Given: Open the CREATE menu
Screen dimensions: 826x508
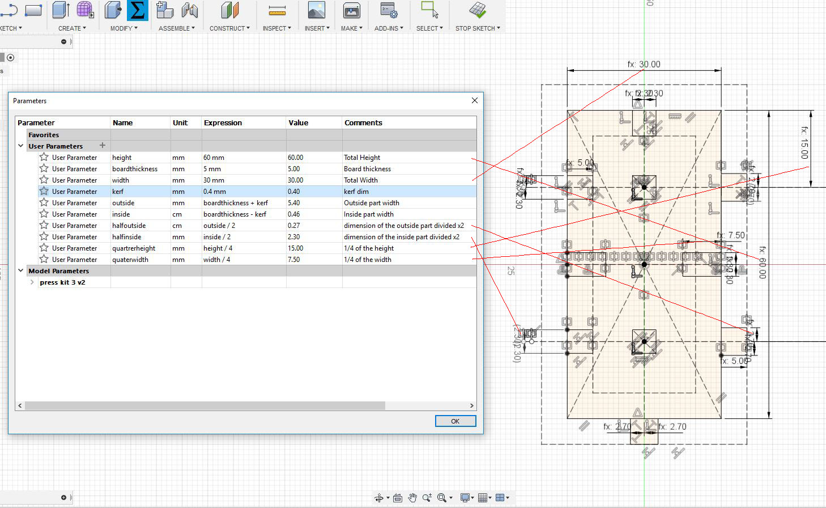Looking at the screenshot, I should (72, 28).
